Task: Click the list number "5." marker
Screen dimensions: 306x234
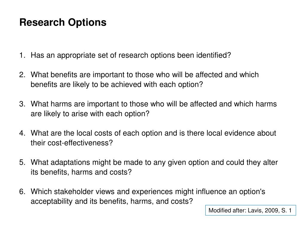Action: (x=22, y=163)
